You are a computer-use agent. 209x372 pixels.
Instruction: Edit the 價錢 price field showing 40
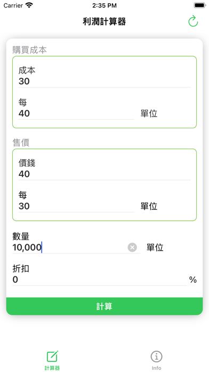point(104,174)
